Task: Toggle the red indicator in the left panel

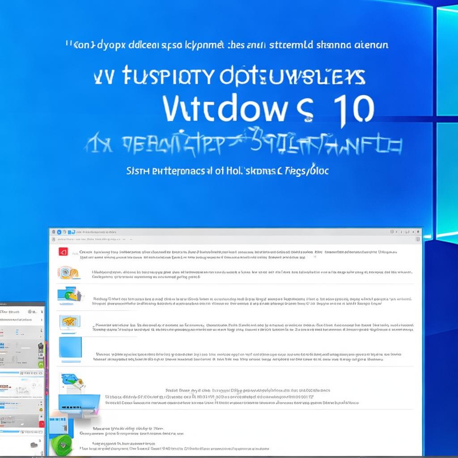Action: click(41, 423)
